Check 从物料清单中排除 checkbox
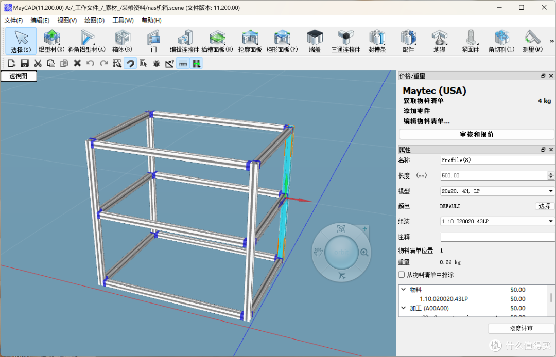This screenshot has height=357, width=556. [402, 275]
